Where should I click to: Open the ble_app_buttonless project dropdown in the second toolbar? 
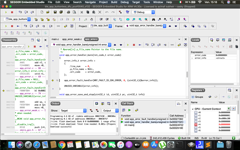pos(17,19)
